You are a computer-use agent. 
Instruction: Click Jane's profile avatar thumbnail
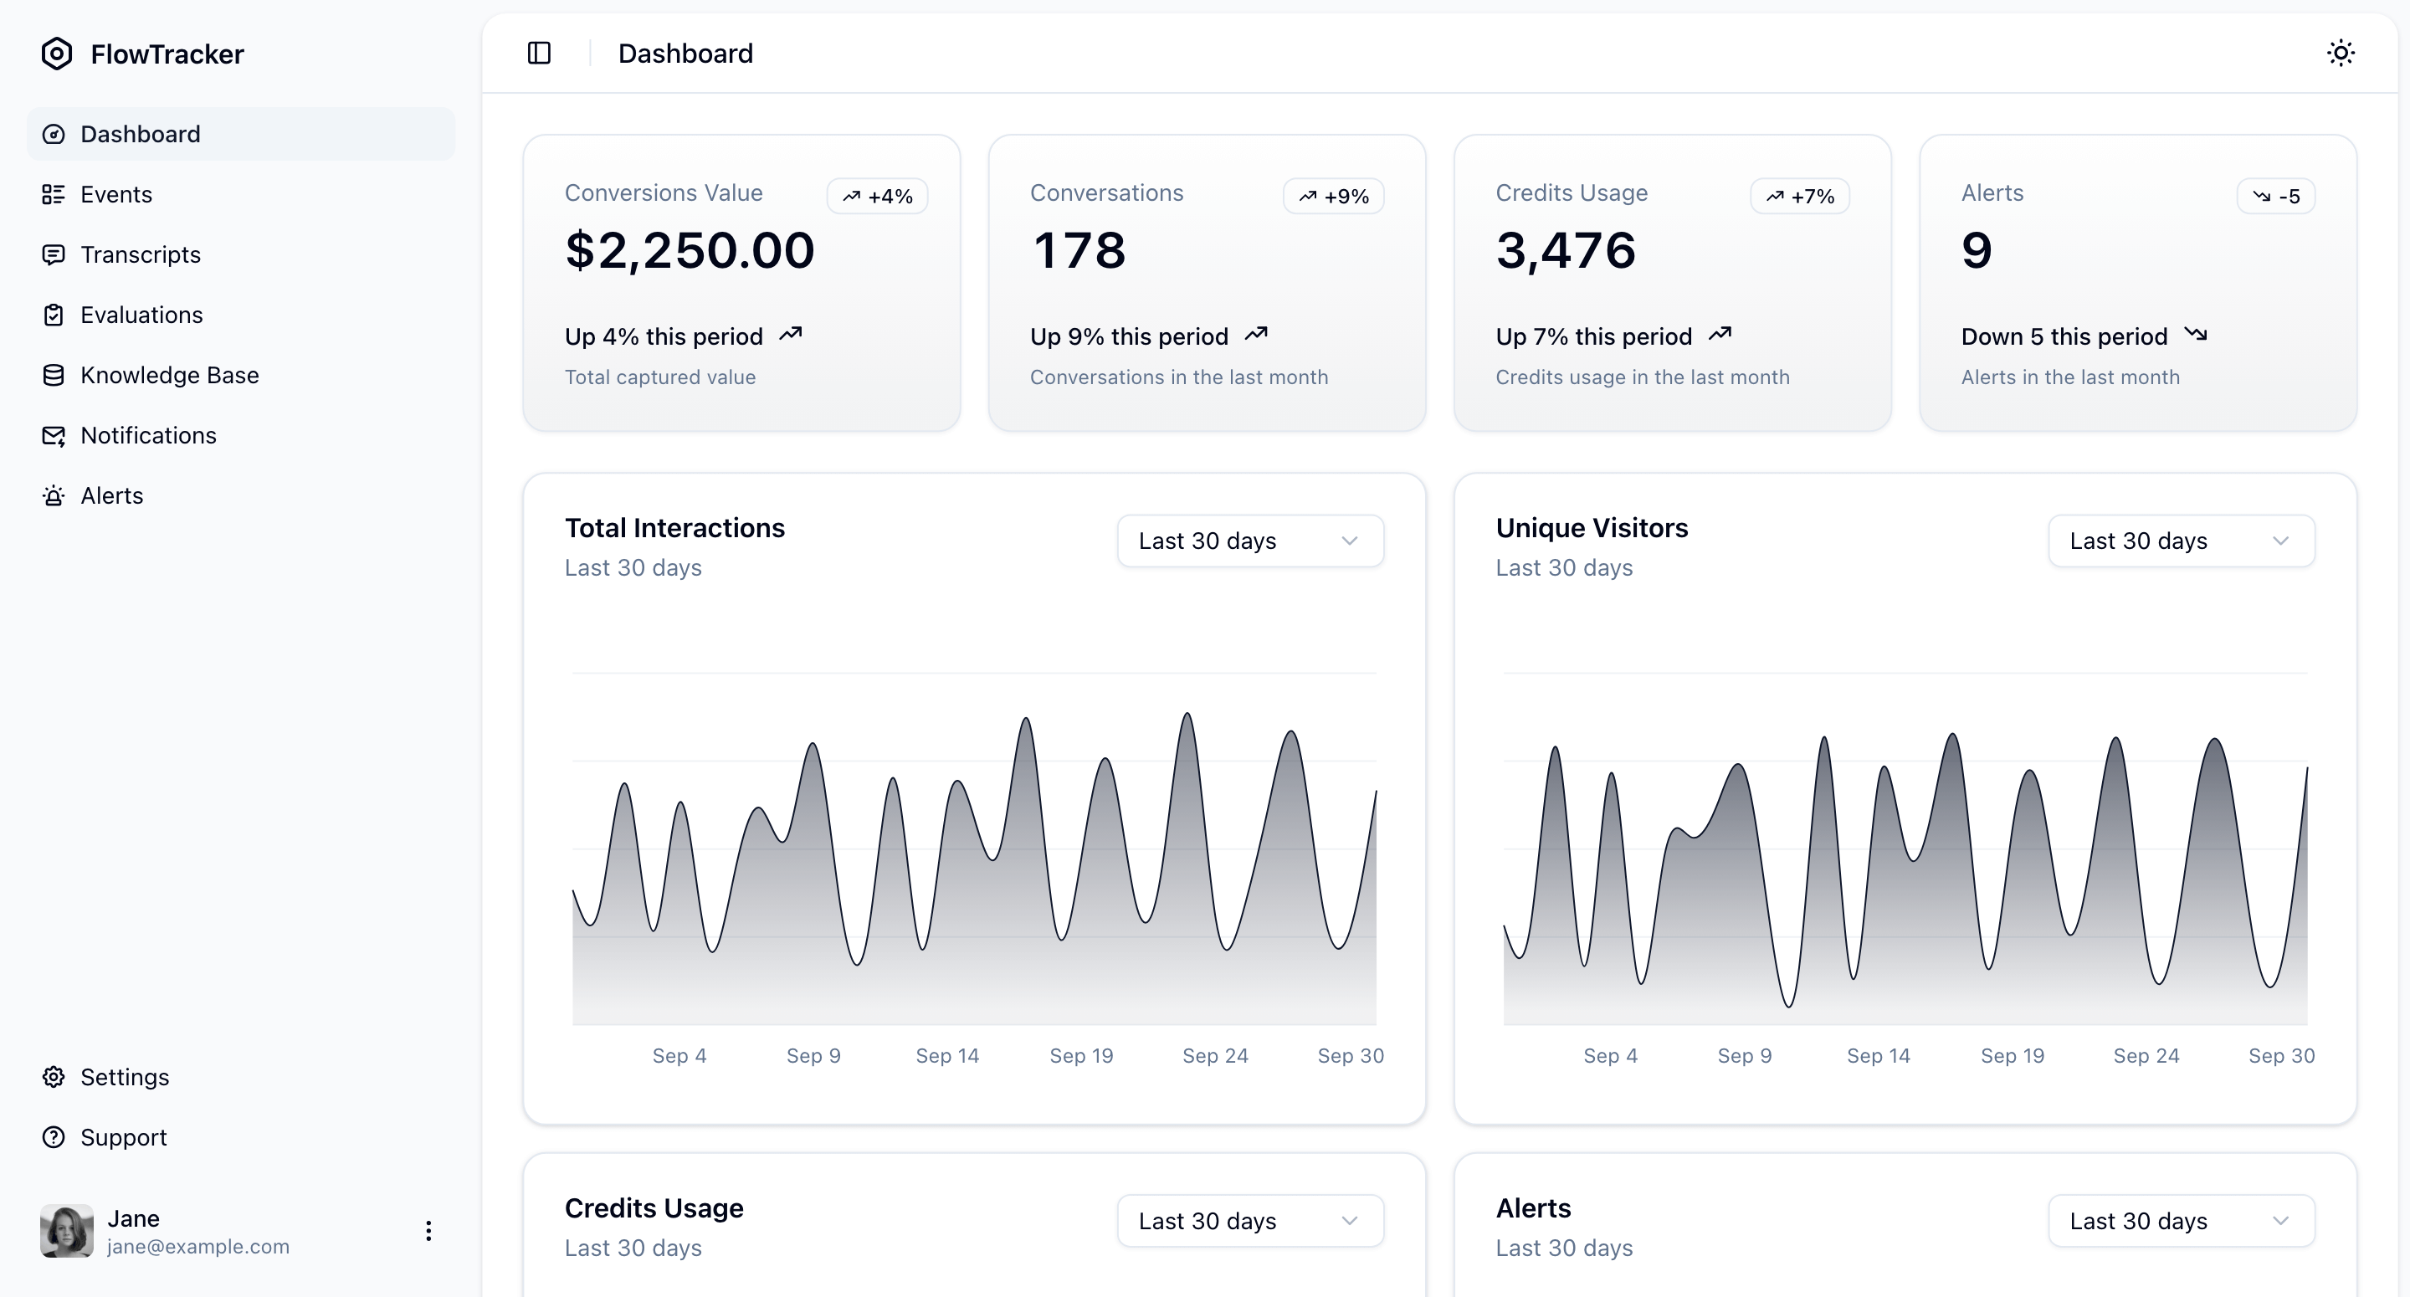tap(66, 1231)
